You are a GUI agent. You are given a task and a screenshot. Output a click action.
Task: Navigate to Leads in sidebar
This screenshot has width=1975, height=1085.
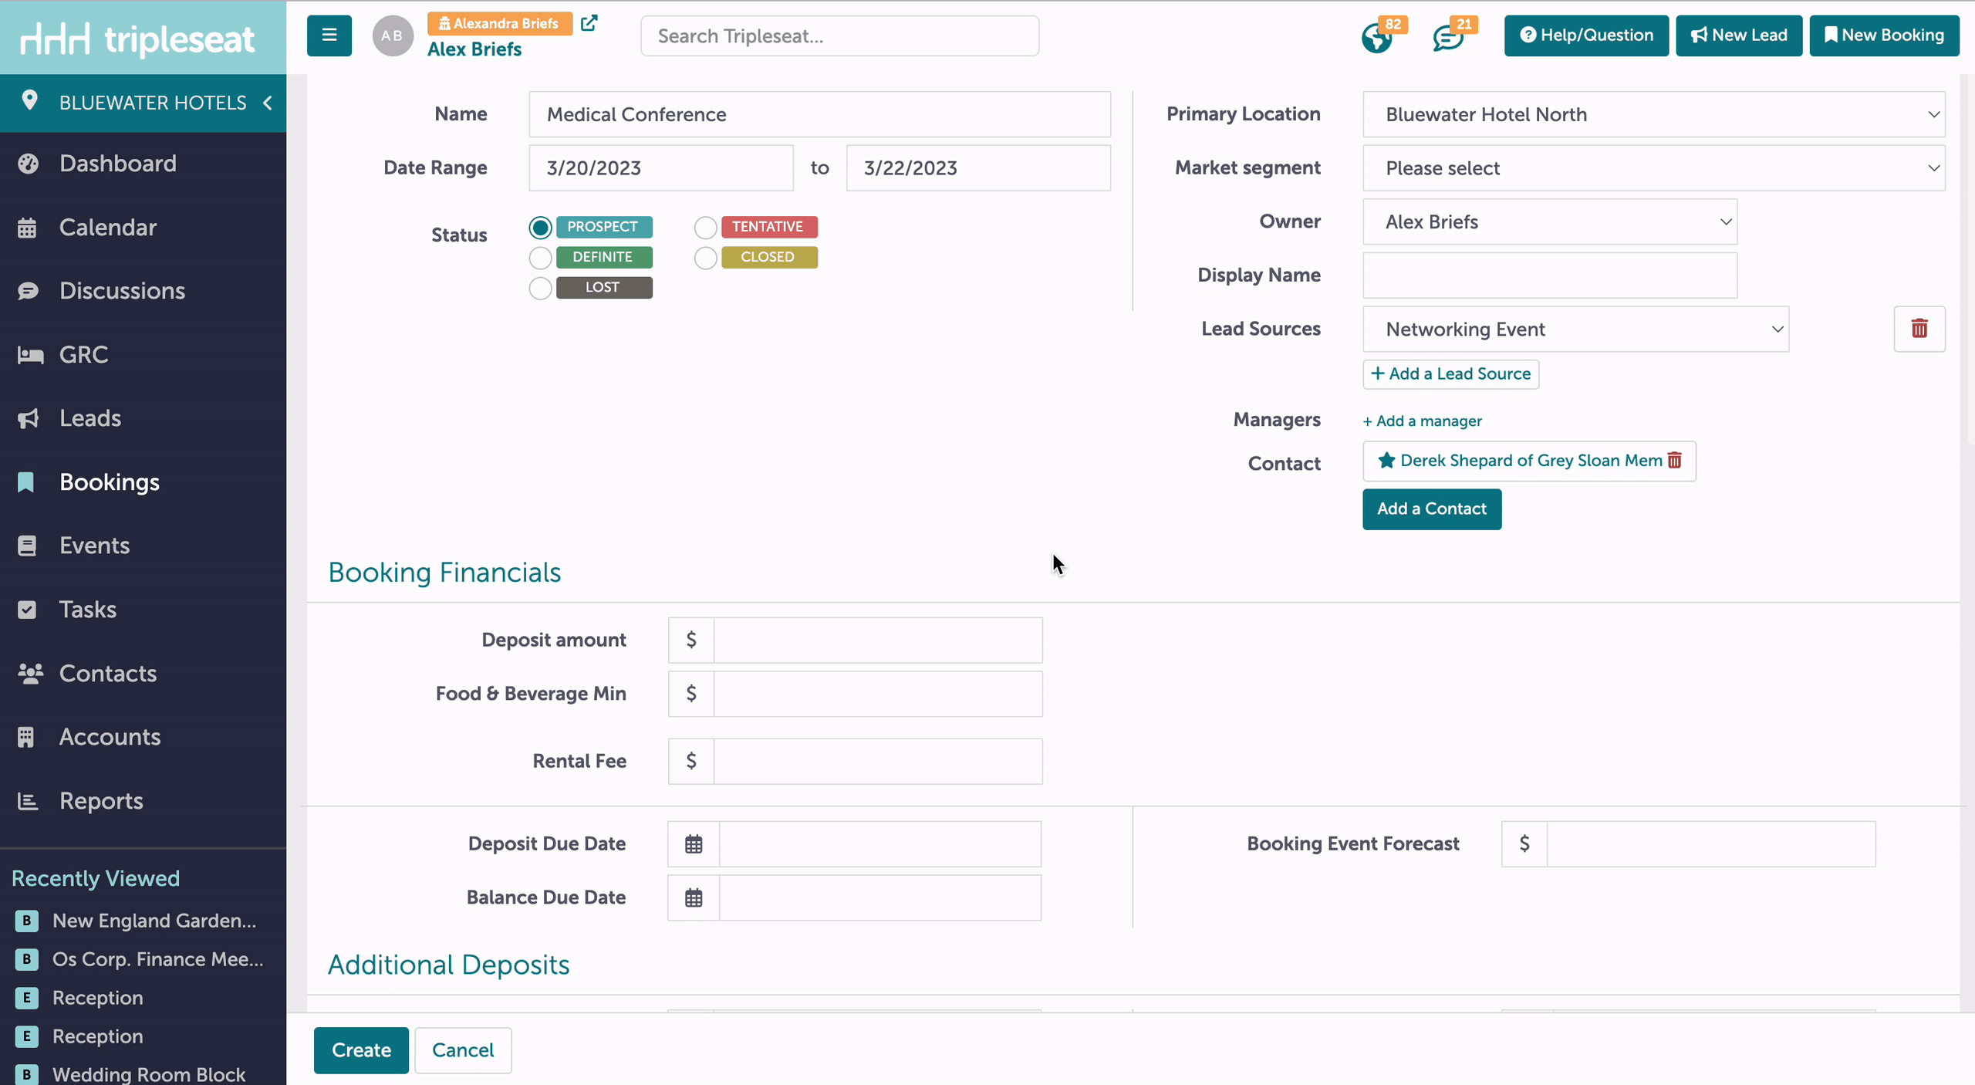tap(90, 418)
